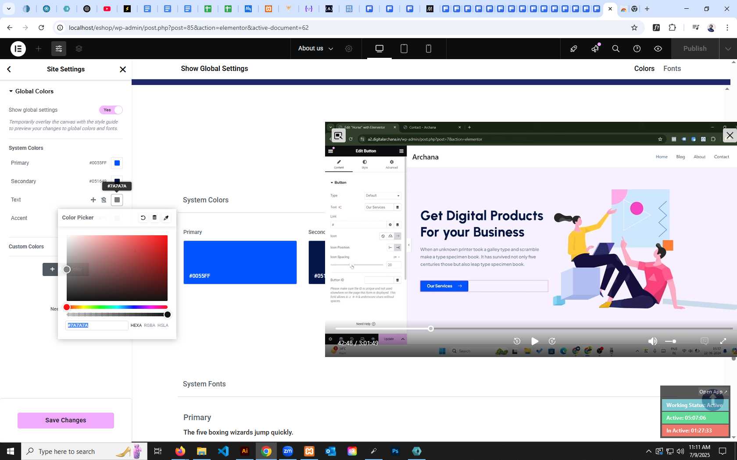Reset color with the Color Picker undo icon
Image resolution: width=737 pixels, height=460 pixels.
click(x=143, y=218)
